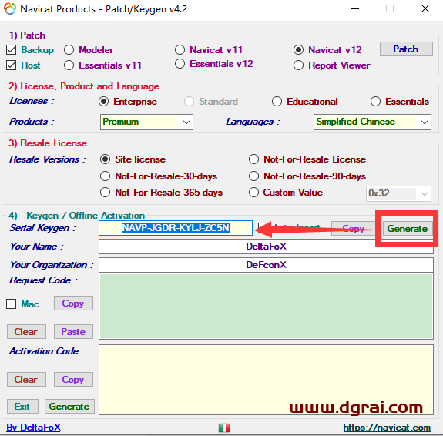This screenshot has height=436, width=443.
Task: Click the "3) Resale License" group heading
Action: click(x=48, y=143)
